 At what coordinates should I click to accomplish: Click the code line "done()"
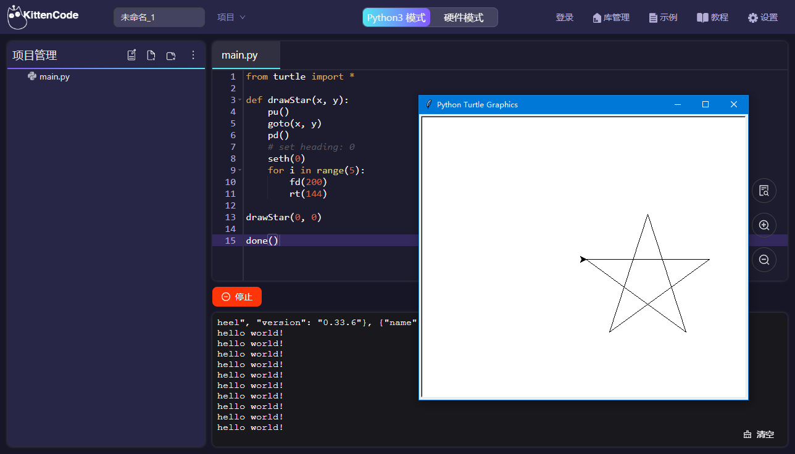point(262,241)
